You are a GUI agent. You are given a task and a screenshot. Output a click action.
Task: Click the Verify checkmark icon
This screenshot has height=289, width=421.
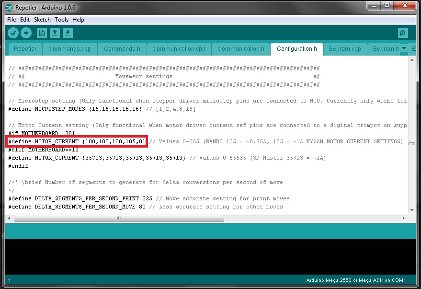tap(13, 33)
